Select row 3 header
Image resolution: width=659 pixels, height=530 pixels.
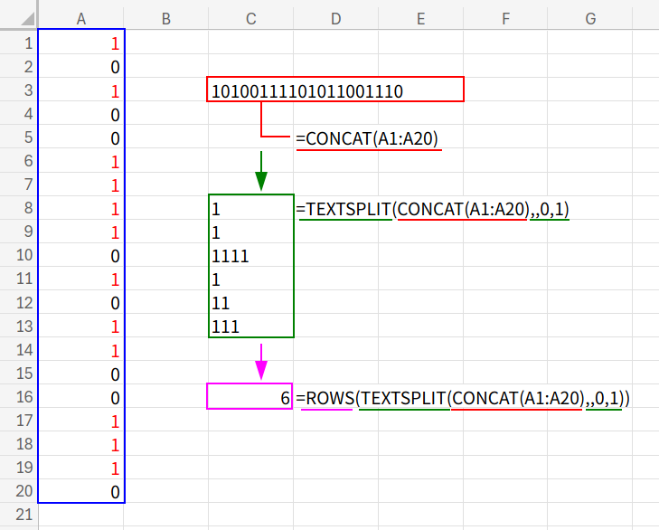pyautogui.click(x=18, y=90)
